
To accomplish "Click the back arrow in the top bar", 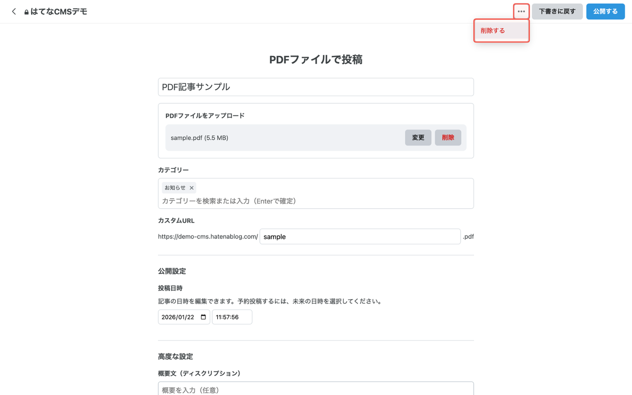I will pyautogui.click(x=13, y=11).
